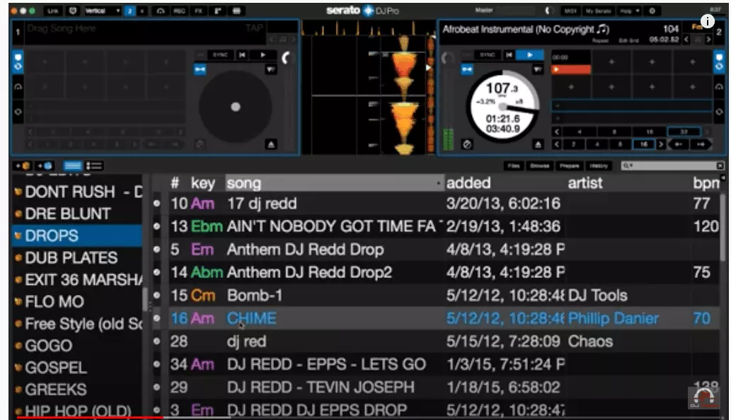Click the eject icon on right deck
The height and width of the screenshot is (420, 731).
click(x=539, y=144)
